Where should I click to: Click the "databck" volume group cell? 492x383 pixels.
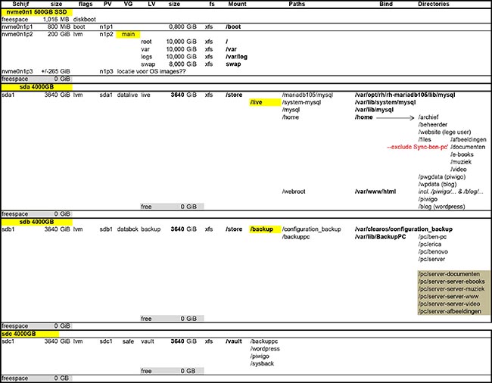pos(127,229)
